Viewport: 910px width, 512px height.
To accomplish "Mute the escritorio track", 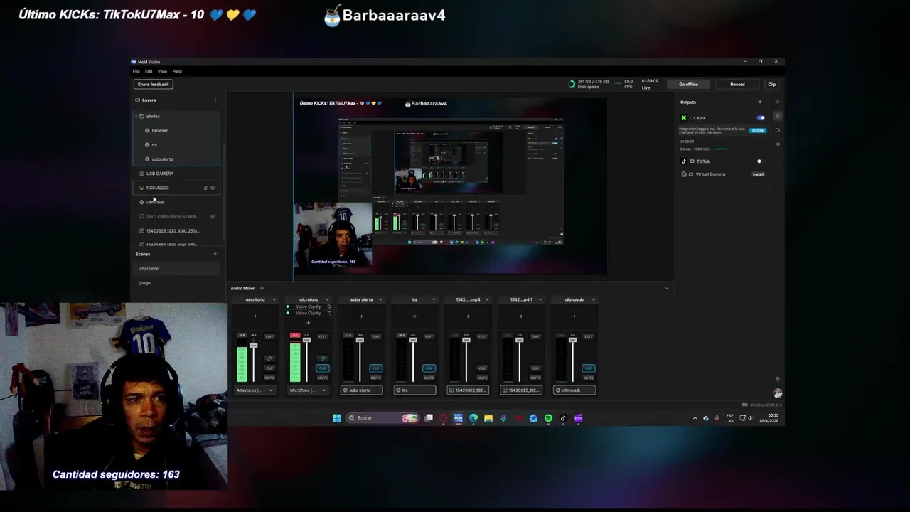I will (x=269, y=378).
